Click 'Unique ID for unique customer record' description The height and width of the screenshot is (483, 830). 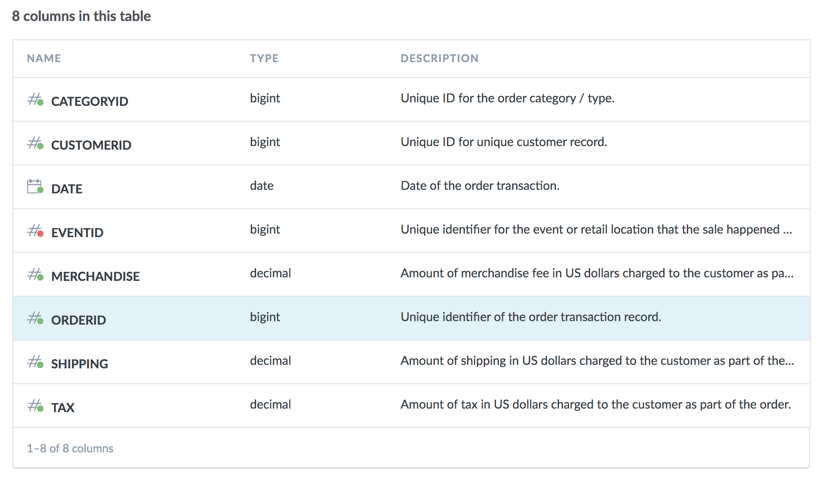(504, 142)
